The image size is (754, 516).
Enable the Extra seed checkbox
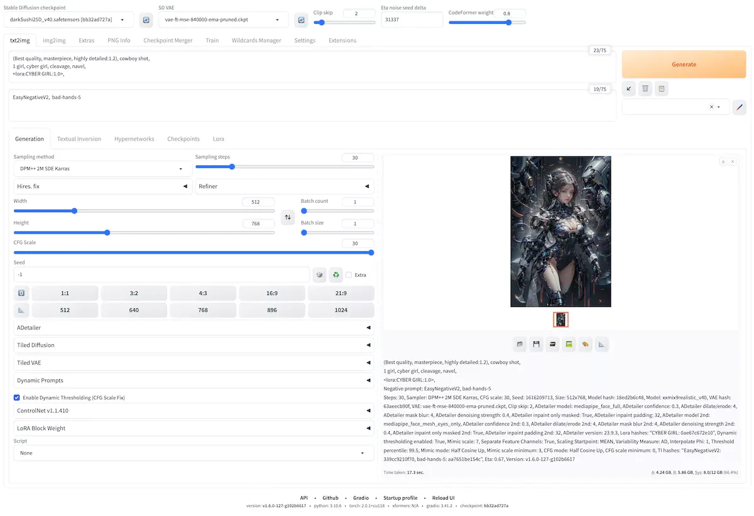pos(349,274)
